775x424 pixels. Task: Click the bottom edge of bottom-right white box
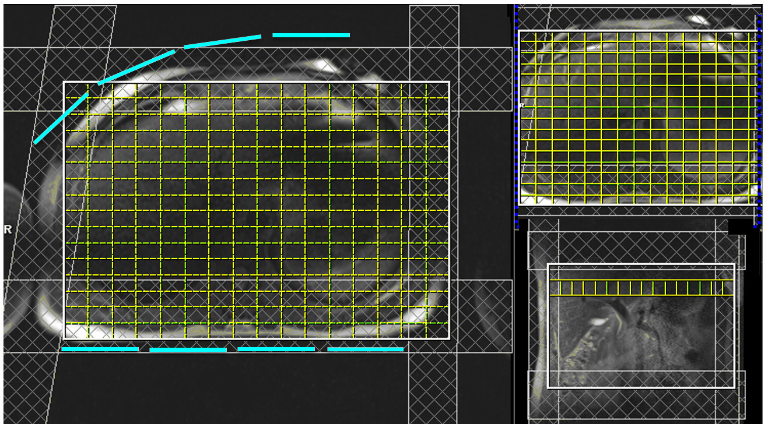coord(640,387)
